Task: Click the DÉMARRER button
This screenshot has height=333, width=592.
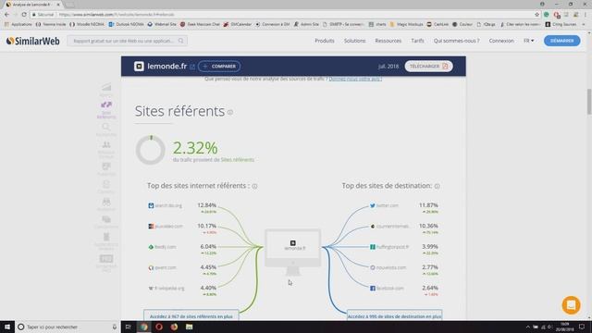Action: point(561,41)
